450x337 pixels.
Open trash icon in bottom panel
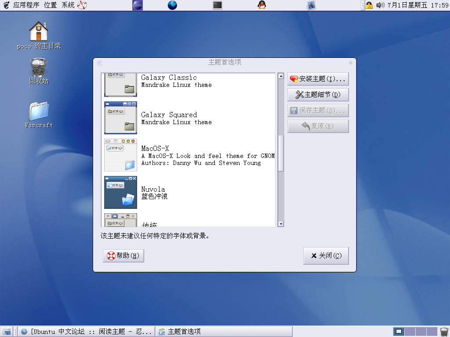444,332
